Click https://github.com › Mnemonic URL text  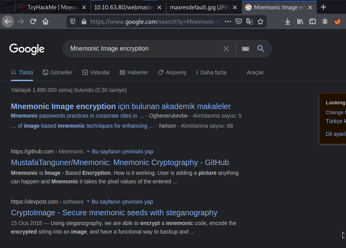47,151
